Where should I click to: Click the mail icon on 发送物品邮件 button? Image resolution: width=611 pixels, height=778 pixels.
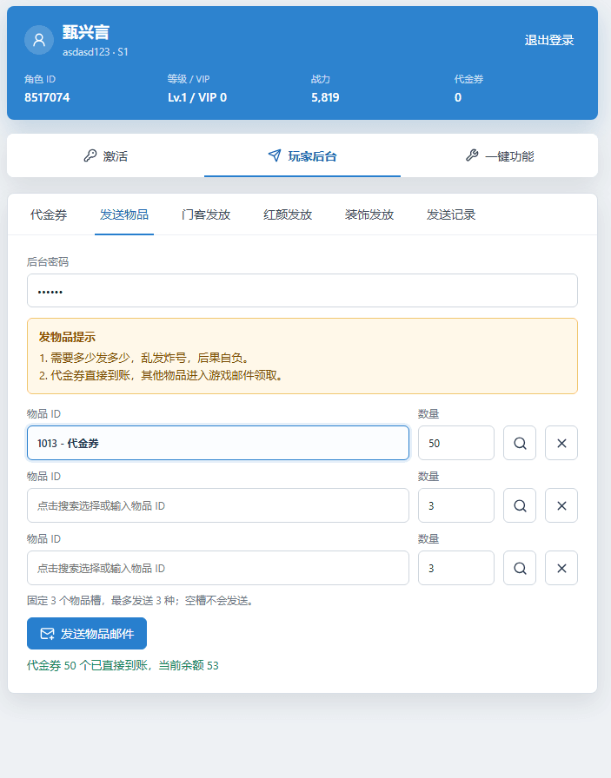[x=47, y=634]
